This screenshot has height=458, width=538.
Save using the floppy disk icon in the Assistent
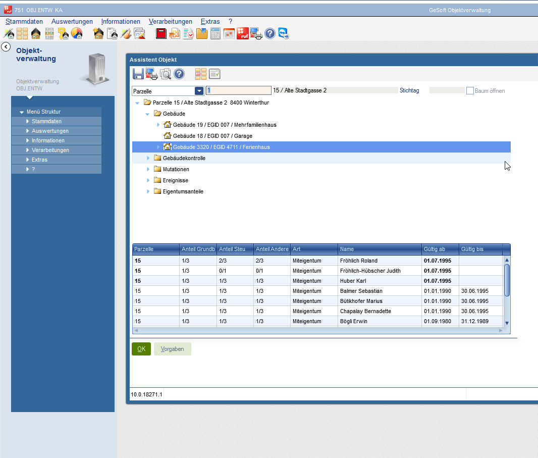138,74
